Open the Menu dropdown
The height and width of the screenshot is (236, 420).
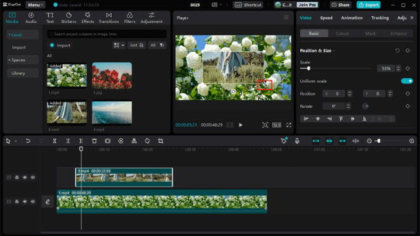[35, 5]
